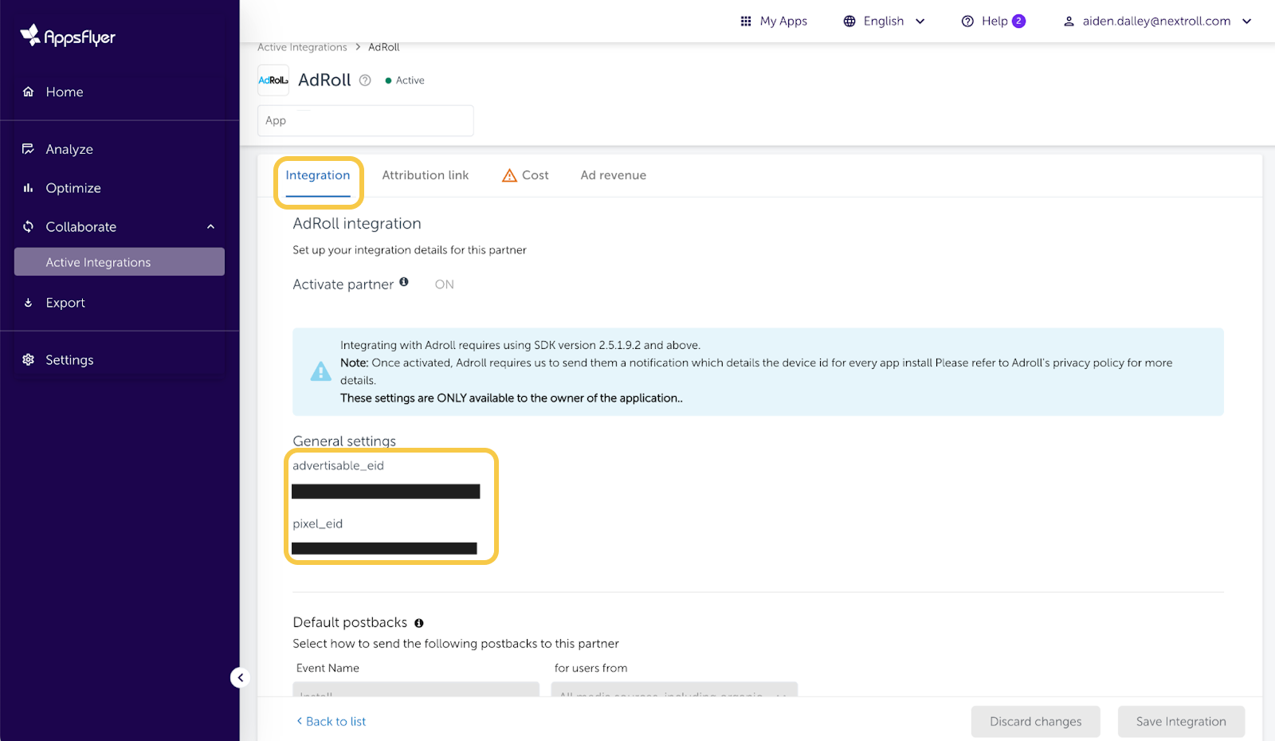Collapse the Collaborate menu chevron
Screen dimensions: 1275x741
click(211, 227)
